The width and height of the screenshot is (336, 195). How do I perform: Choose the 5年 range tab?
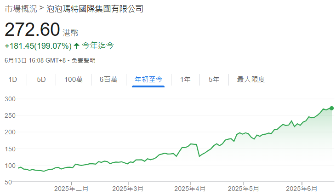click(x=214, y=80)
